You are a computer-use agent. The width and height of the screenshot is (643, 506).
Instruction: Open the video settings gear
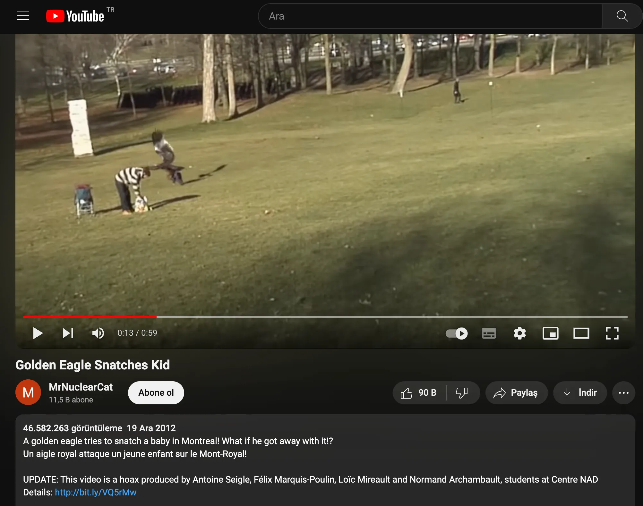tap(519, 333)
